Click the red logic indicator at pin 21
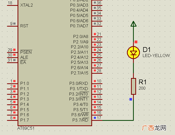 (95, 34)
